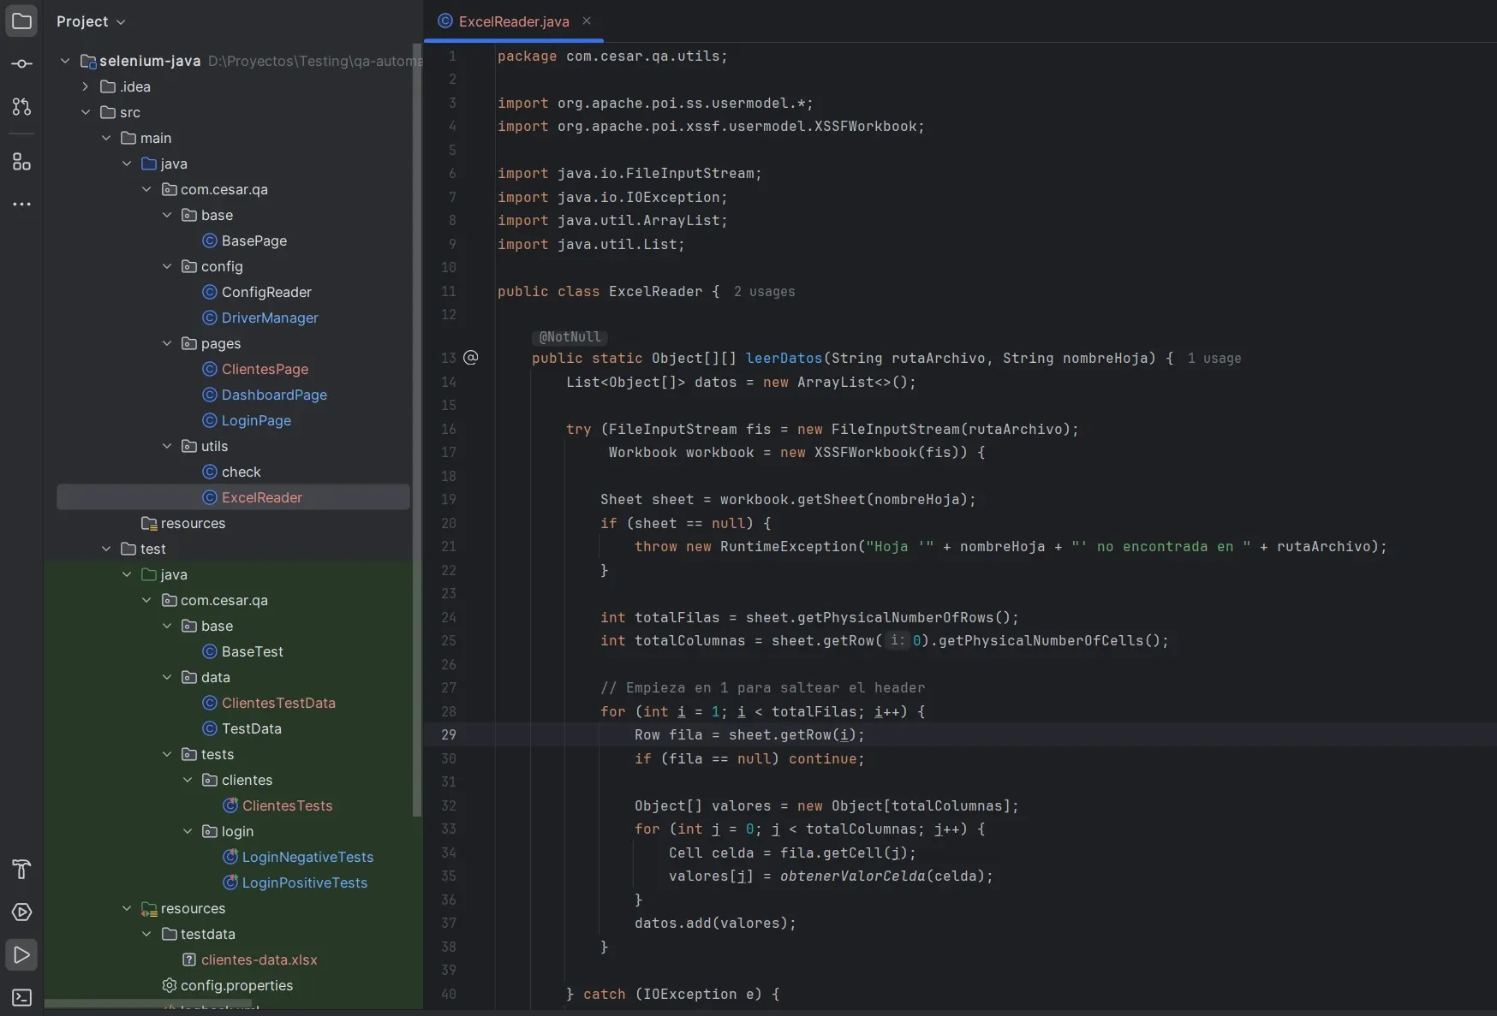
Task: Expand the .idea folder
Action: (x=85, y=86)
